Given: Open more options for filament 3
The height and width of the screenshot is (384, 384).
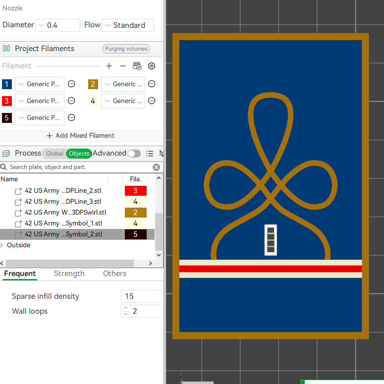Looking at the screenshot, I should click(x=71, y=101).
